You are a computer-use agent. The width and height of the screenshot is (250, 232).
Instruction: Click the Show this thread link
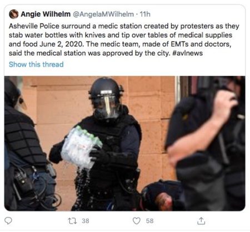pyautogui.click(x=36, y=64)
